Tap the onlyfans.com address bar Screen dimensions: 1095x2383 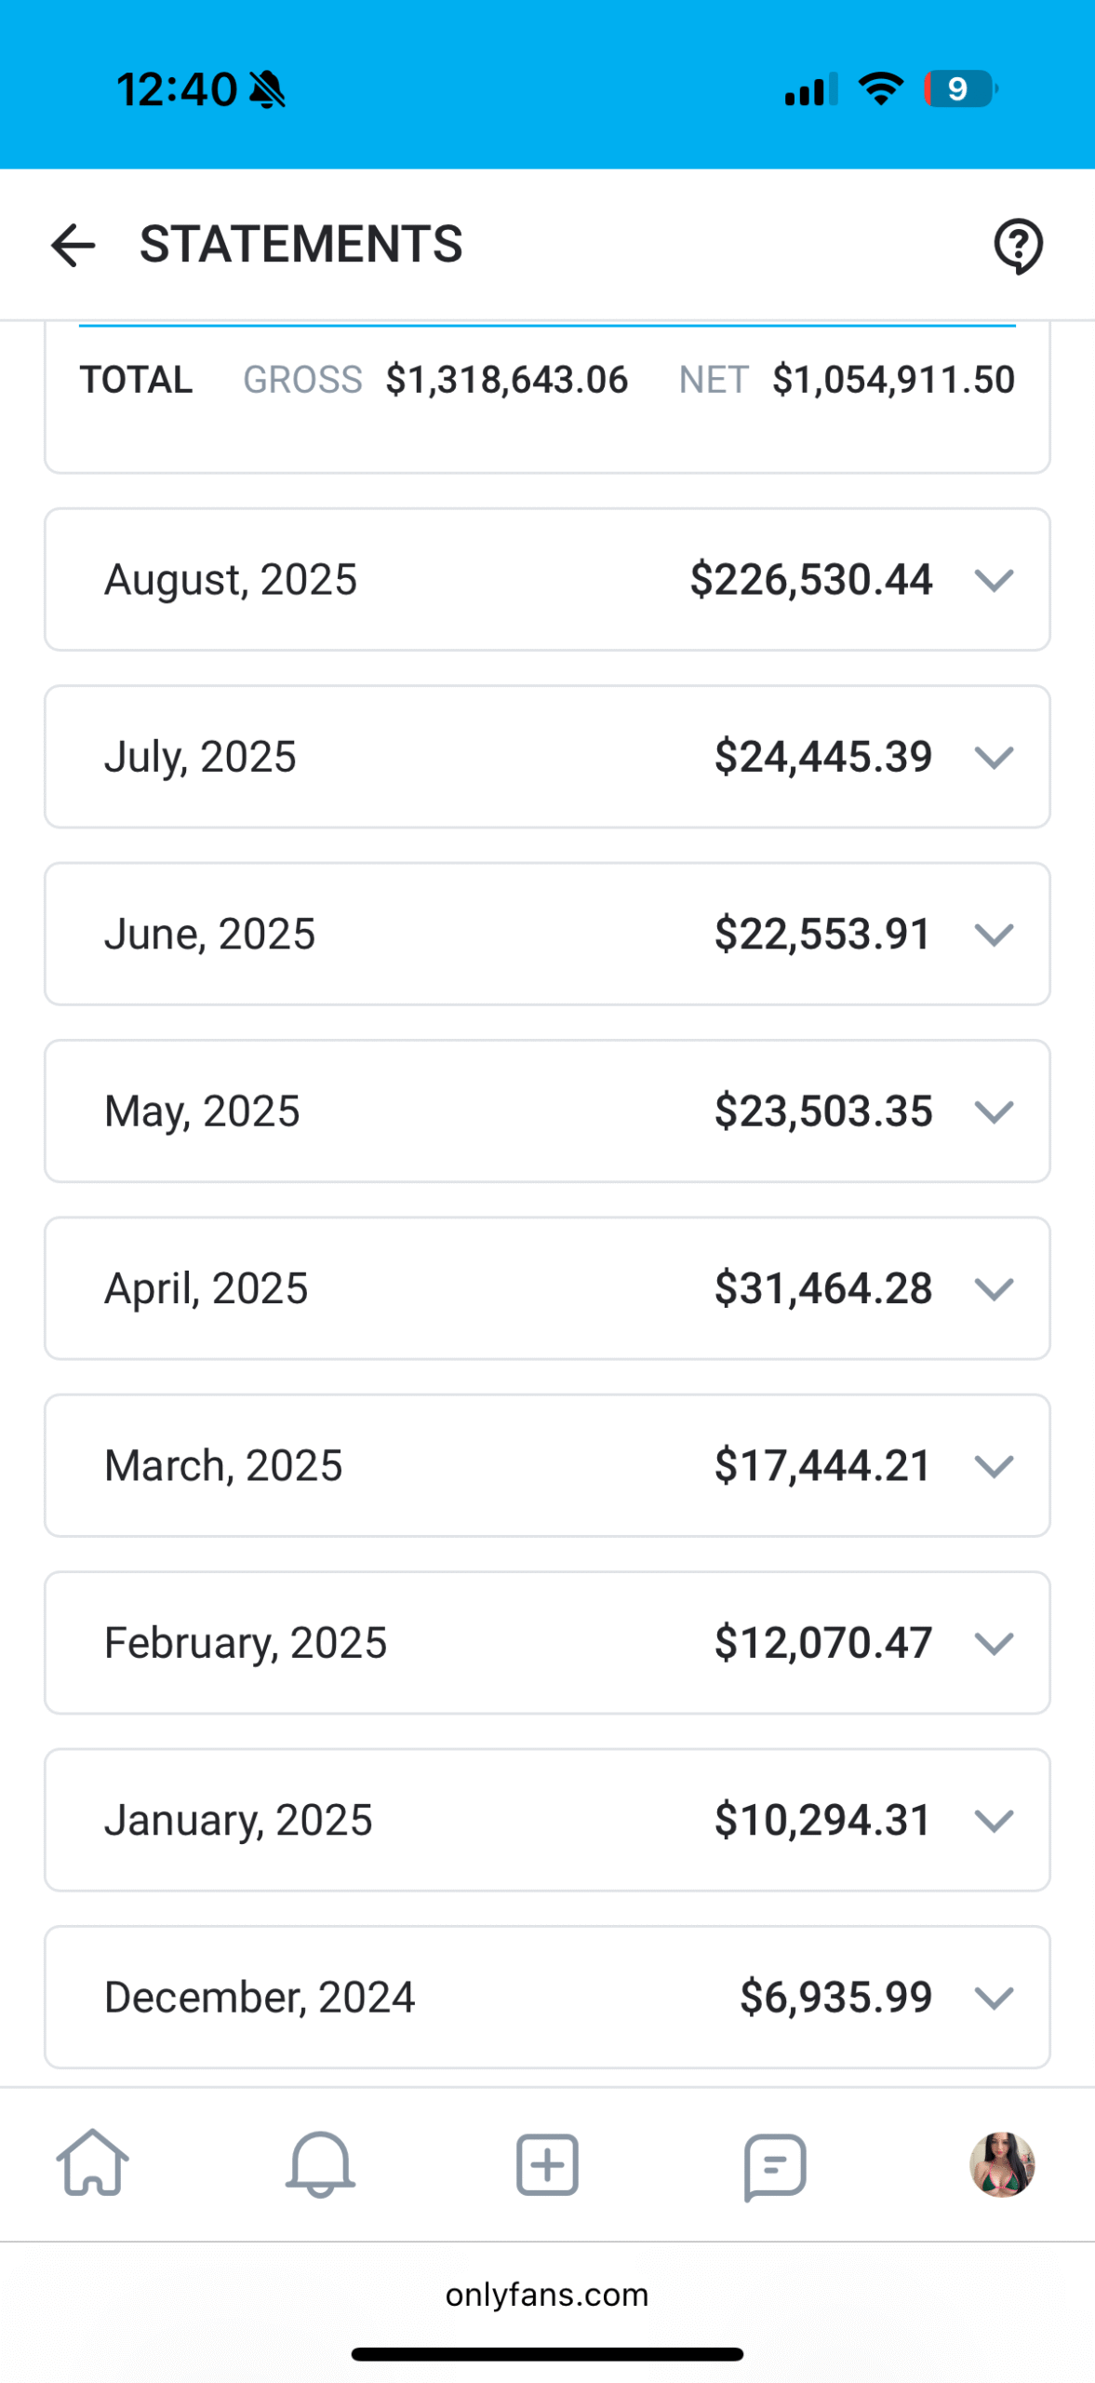[547, 2295]
